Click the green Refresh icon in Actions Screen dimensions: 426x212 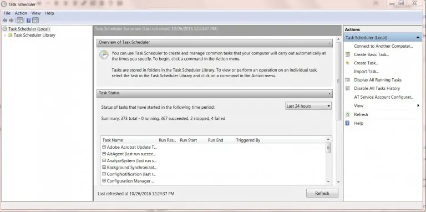[347, 114]
